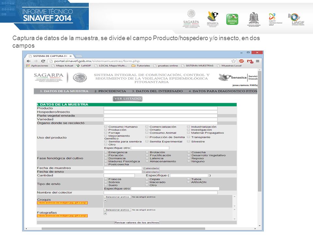The height and width of the screenshot is (235, 313).
Task: Open the LOCAL Mapa Multi bookmark
Action: (111, 66)
